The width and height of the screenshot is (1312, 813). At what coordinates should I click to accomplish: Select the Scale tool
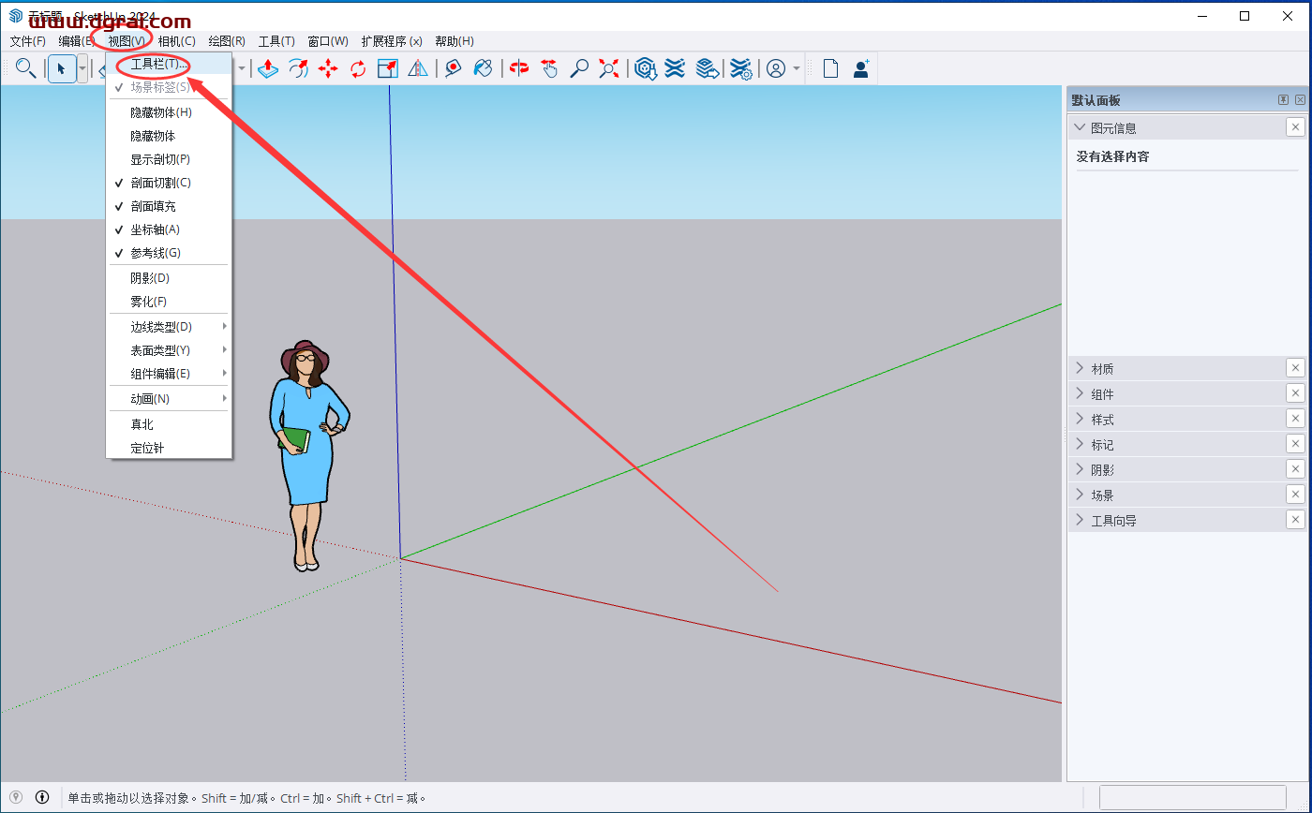coord(388,68)
